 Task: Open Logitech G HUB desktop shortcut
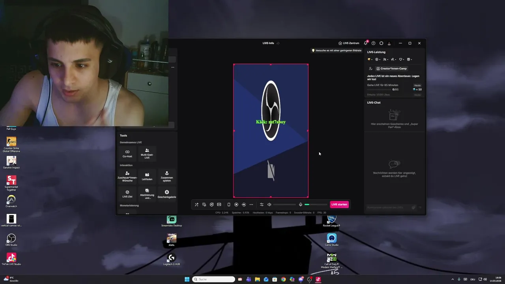click(x=172, y=260)
